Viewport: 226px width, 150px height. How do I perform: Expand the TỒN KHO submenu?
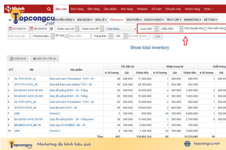pyautogui.click(x=117, y=20)
